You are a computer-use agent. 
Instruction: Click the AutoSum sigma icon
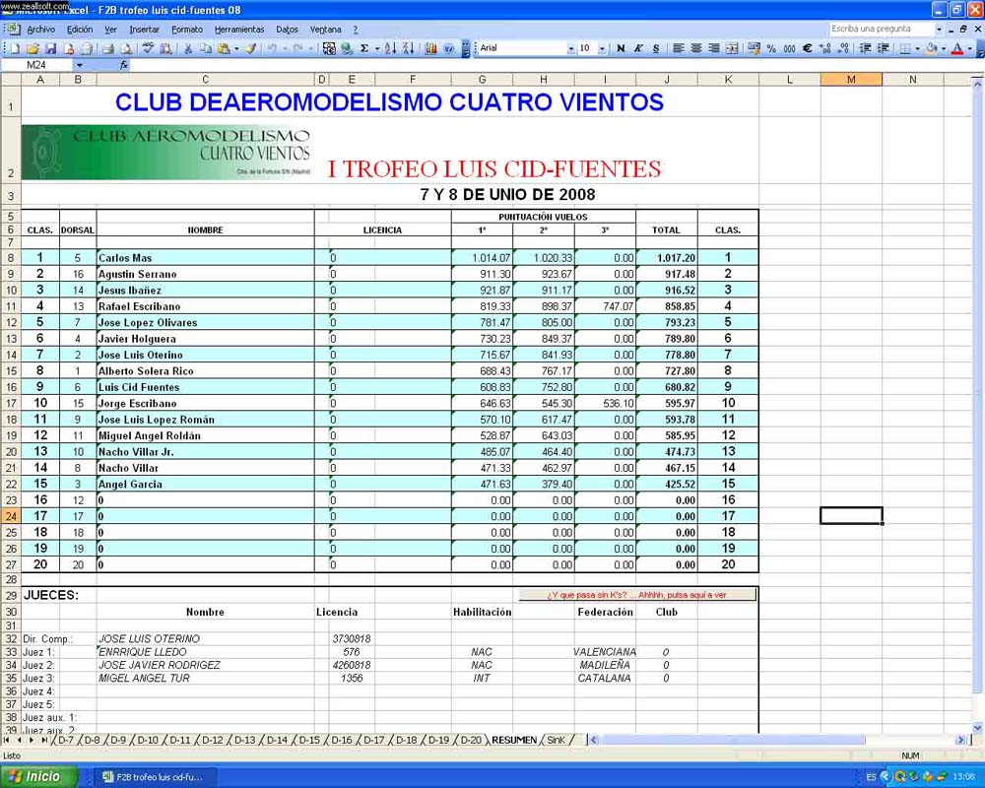(363, 48)
